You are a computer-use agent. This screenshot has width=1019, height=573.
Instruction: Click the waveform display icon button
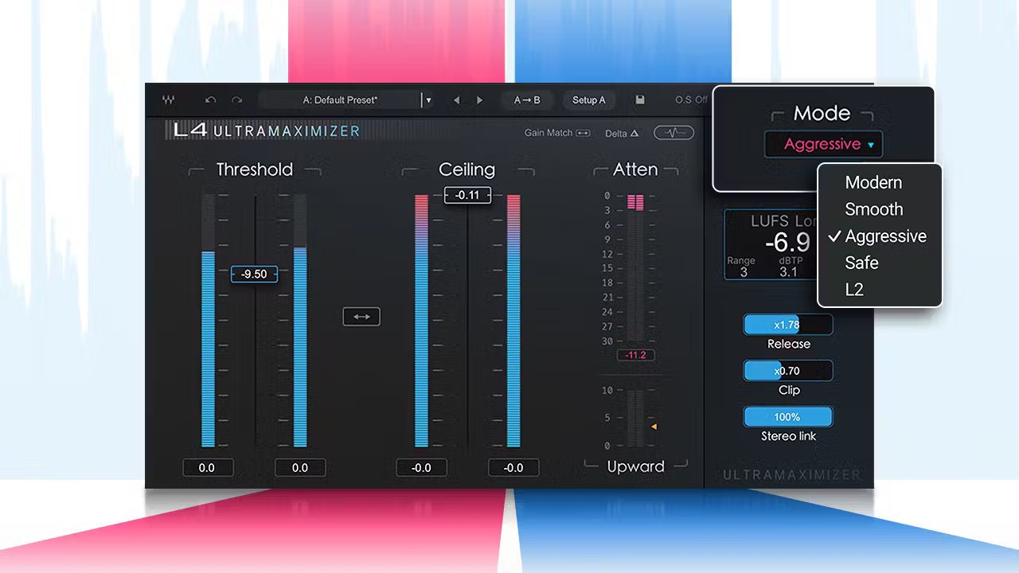[x=673, y=133]
